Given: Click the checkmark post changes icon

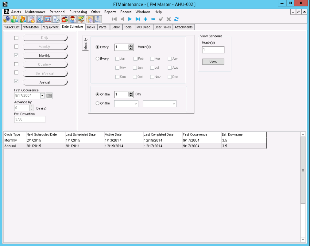Looking at the screenshot, I should click(161, 19).
